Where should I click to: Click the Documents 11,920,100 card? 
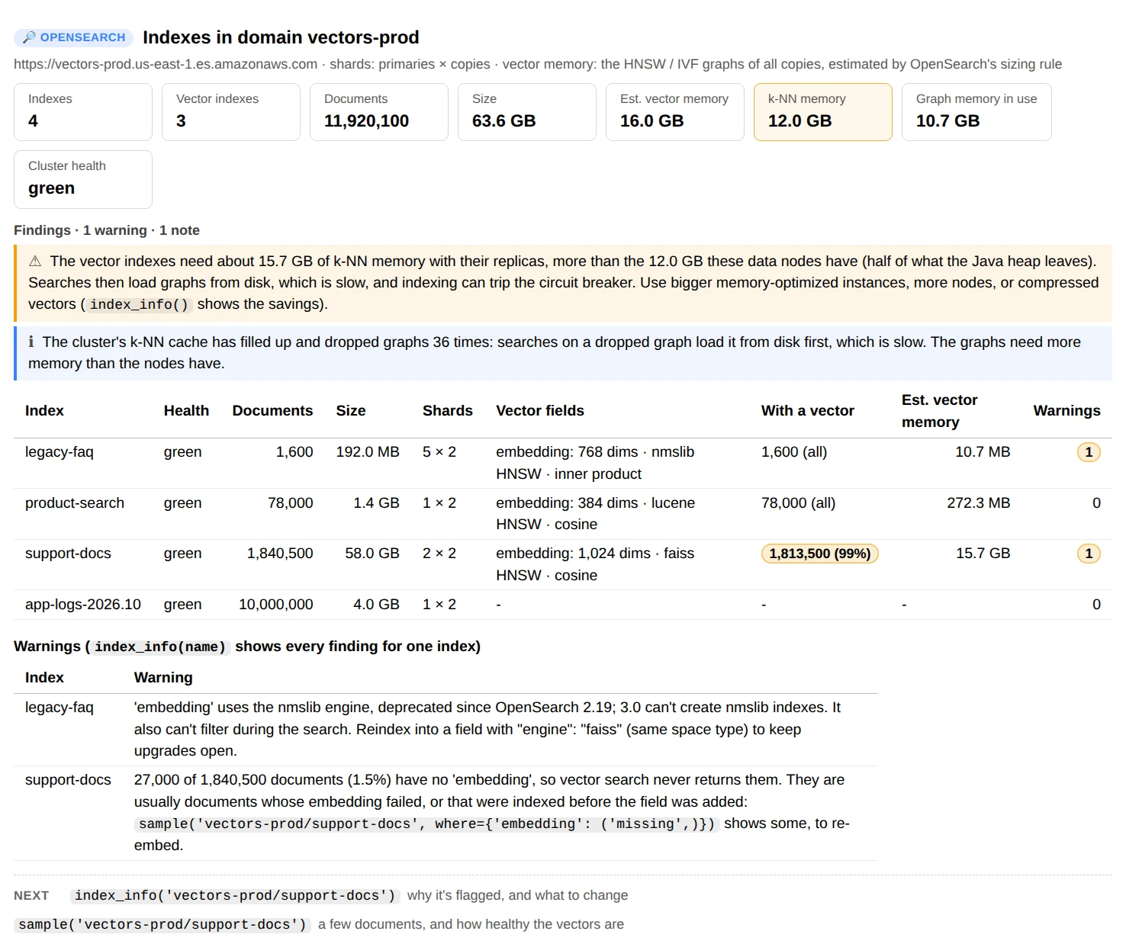click(379, 112)
